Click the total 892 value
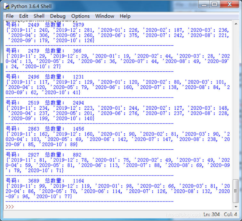The width and height of the screenshot is (242, 221). click(77, 155)
